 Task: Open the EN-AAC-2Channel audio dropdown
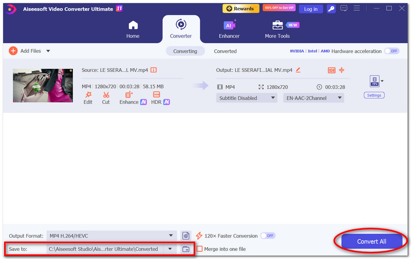[313, 98]
